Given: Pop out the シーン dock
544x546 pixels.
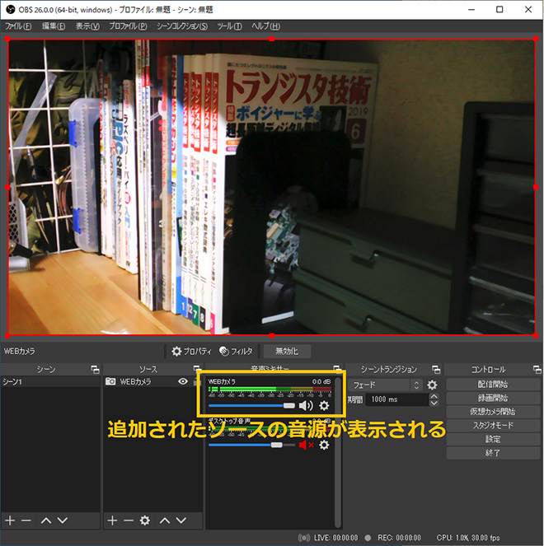Looking at the screenshot, I should [95, 370].
